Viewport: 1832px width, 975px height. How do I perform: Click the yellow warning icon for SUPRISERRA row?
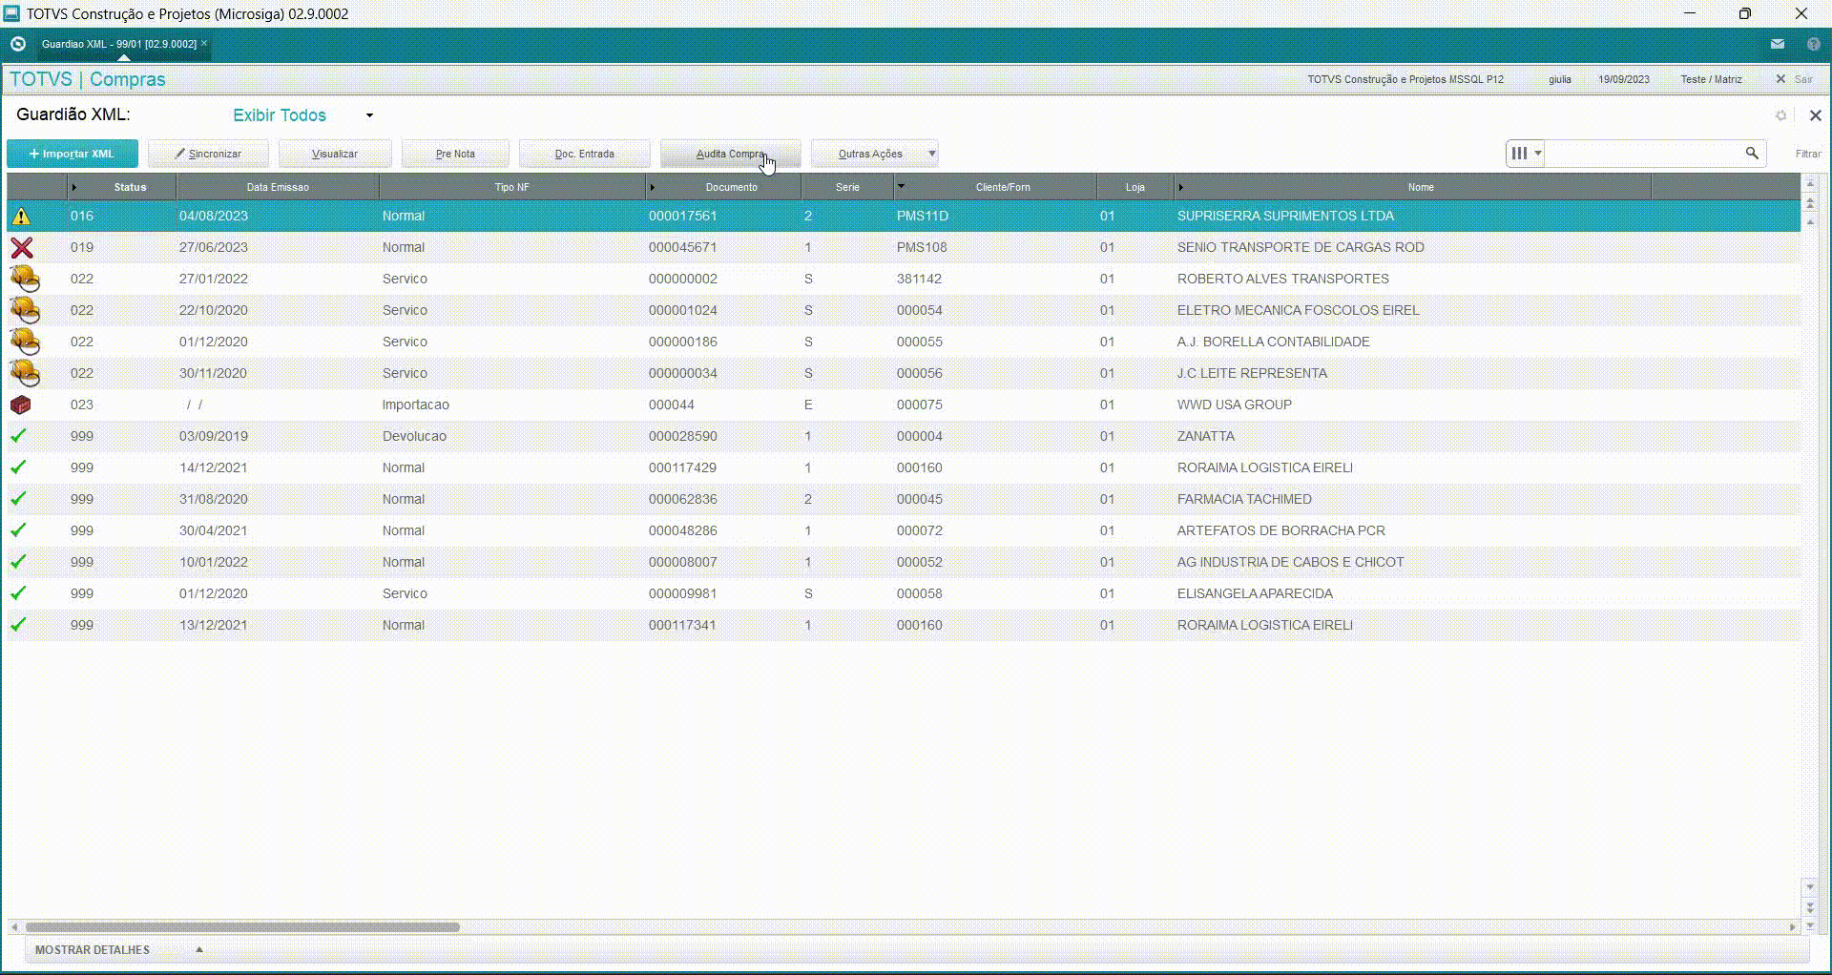tap(21, 217)
